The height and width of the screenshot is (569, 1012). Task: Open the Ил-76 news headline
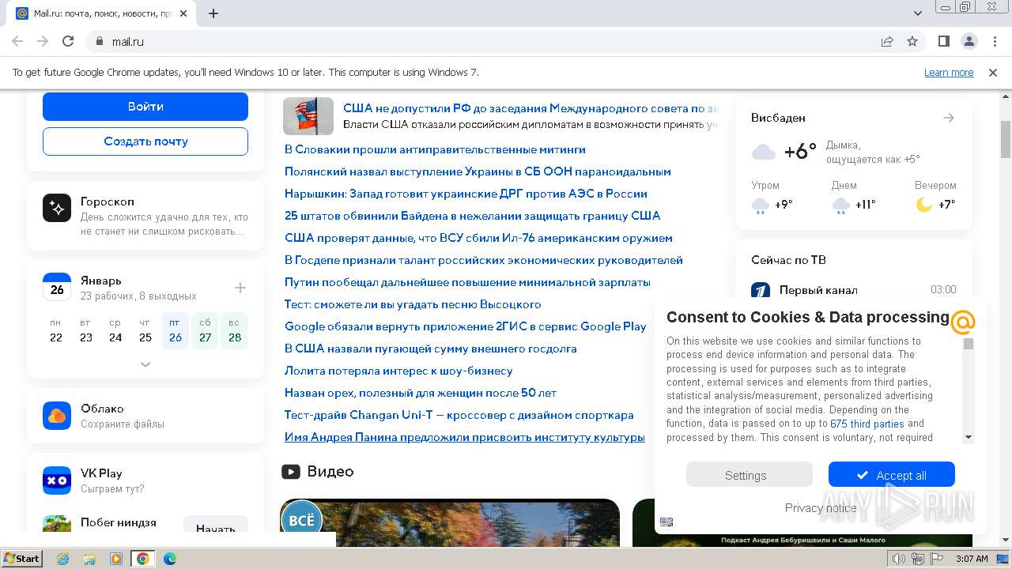[x=478, y=238]
